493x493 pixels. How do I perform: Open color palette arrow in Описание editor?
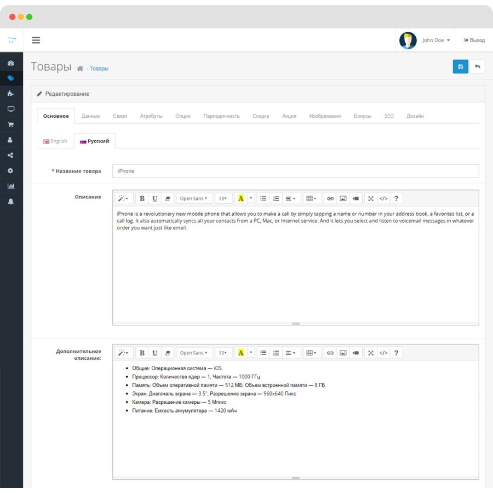(250, 198)
